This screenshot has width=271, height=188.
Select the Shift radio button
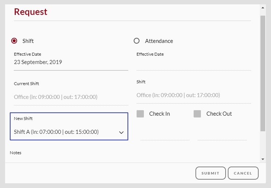pos(15,41)
